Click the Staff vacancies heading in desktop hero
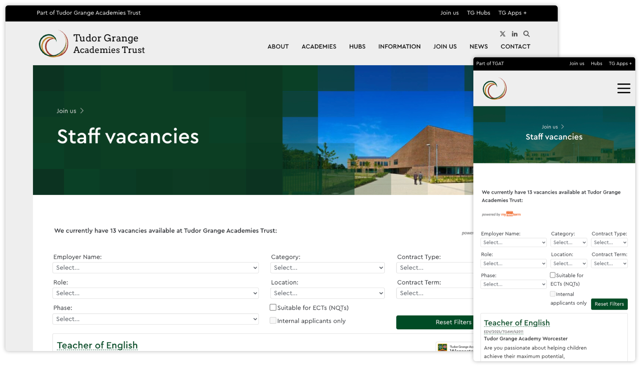 tap(128, 136)
